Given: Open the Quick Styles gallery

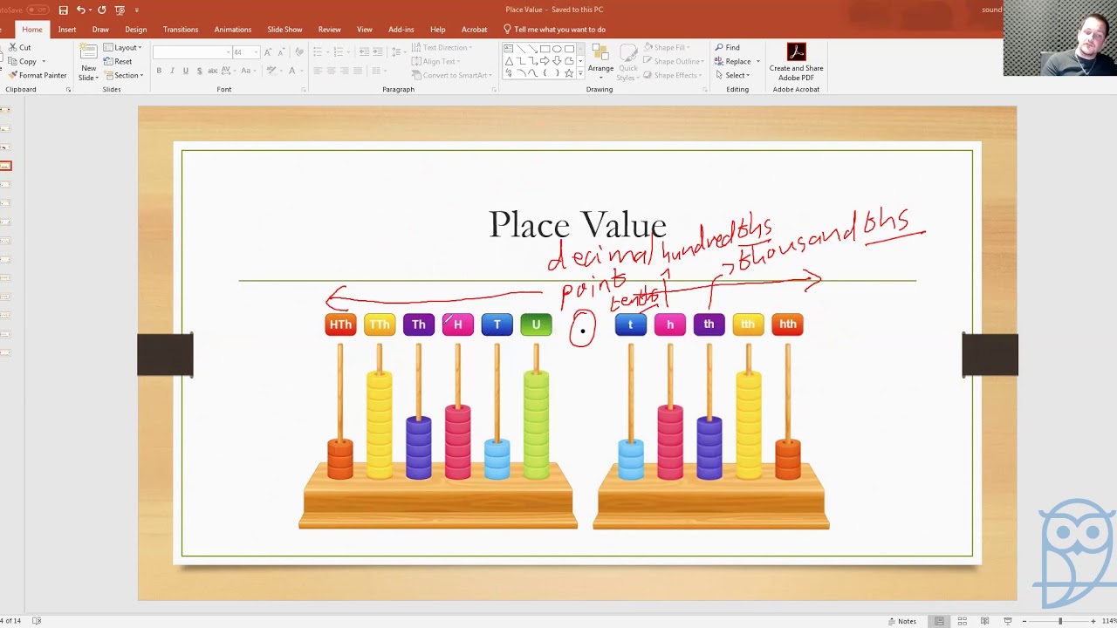Looking at the screenshot, I should pos(627,61).
